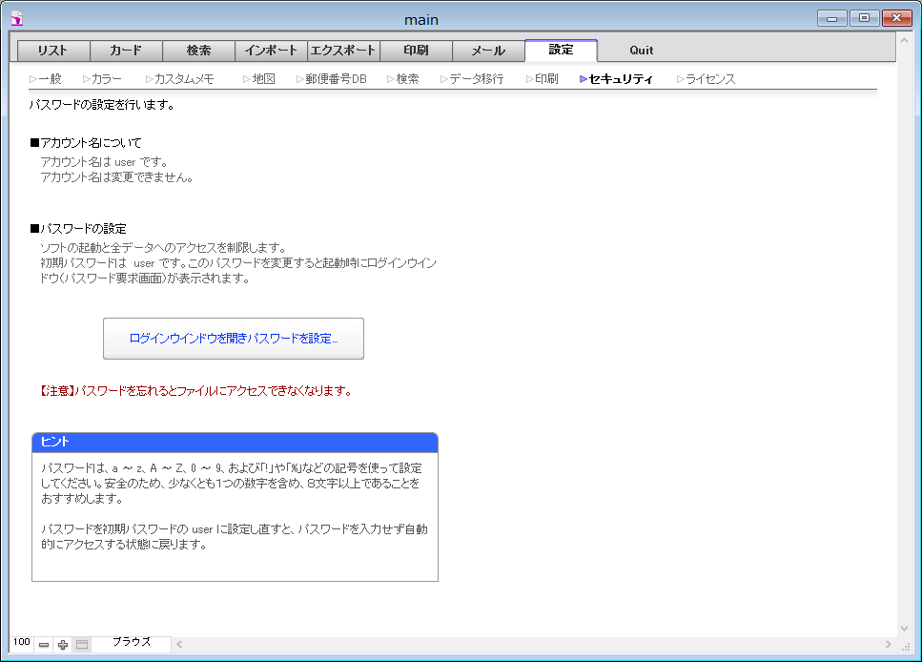Click the app icon in title bar
Viewport: 922px width, 662px height.
pos(16,18)
